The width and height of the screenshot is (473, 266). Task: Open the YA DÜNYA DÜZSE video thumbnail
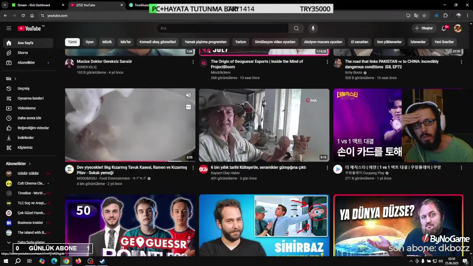coord(398,225)
